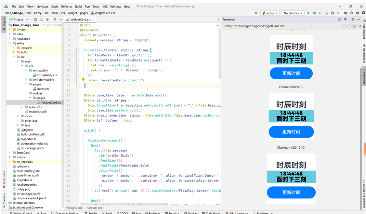
Task: Collapse the entryability folder
Action: coord(26,70)
